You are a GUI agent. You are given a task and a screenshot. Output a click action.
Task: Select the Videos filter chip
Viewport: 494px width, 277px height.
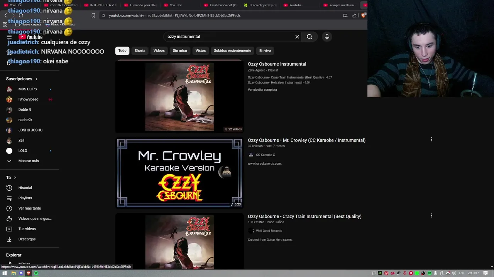coord(159,50)
